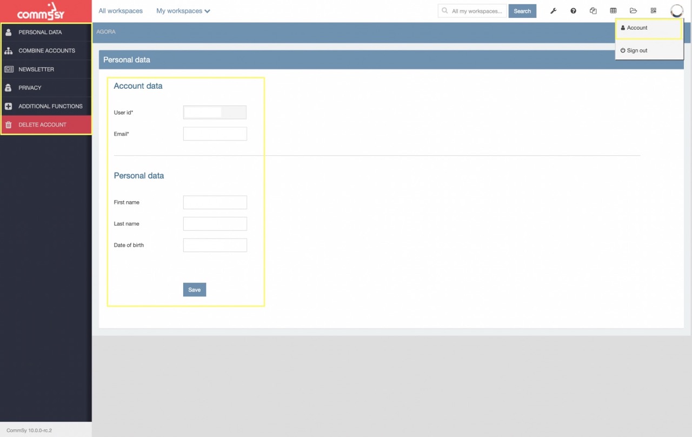This screenshot has height=437, width=692.
Task: Open Additional Functions in the sidebar
Action: coord(50,106)
